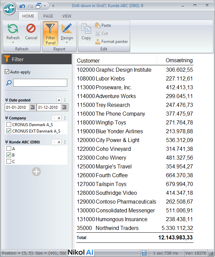Open calendar picker for start date 01-01-2010
215x257 pixels.
coord(32,107)
